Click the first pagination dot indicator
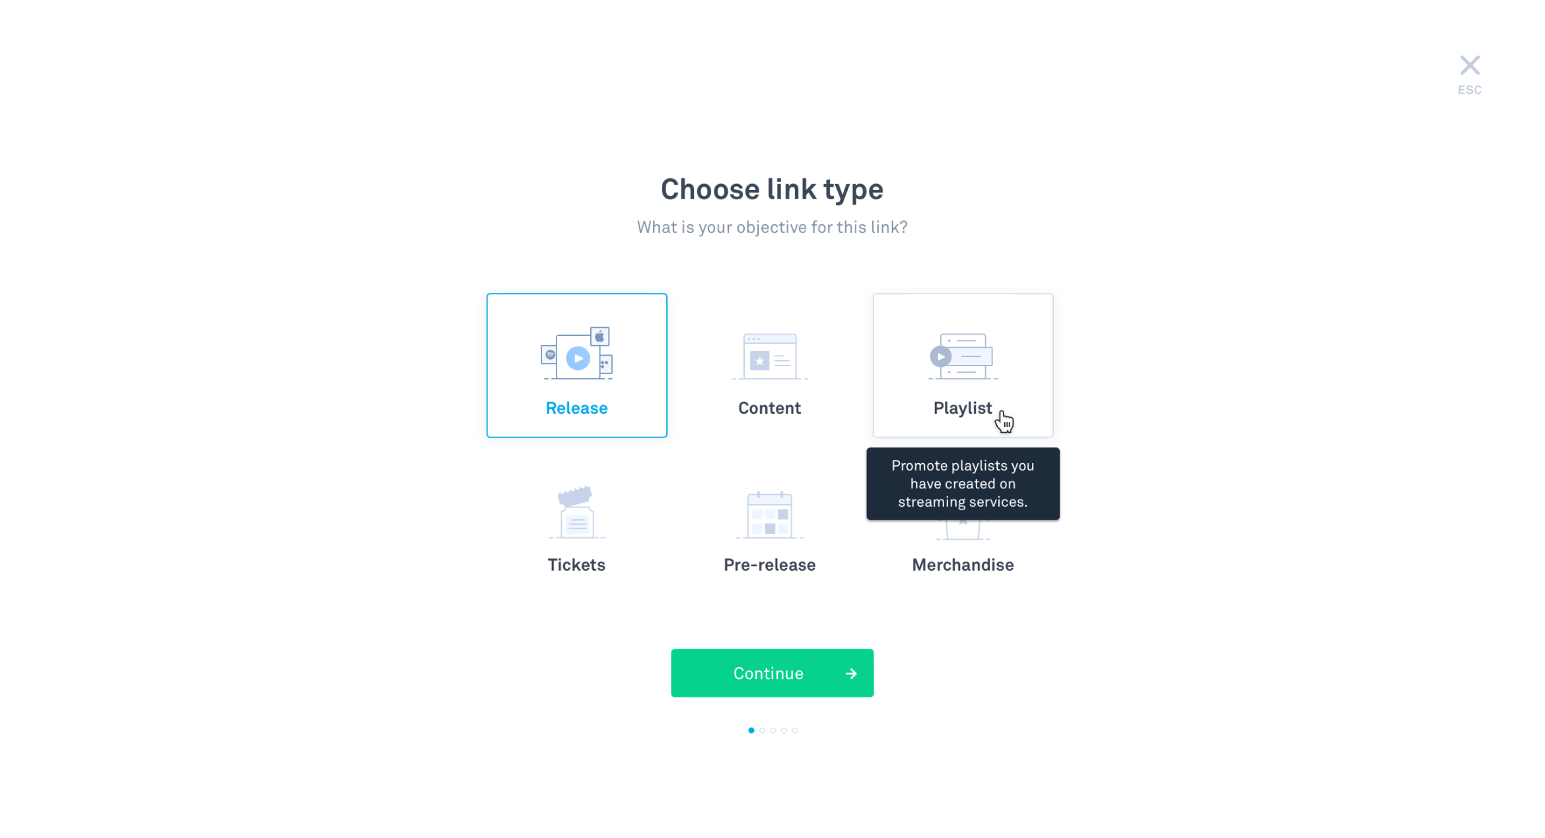The width and height of the screenshot is (1545, 838). pyautogui.click(x=751, y=730)
